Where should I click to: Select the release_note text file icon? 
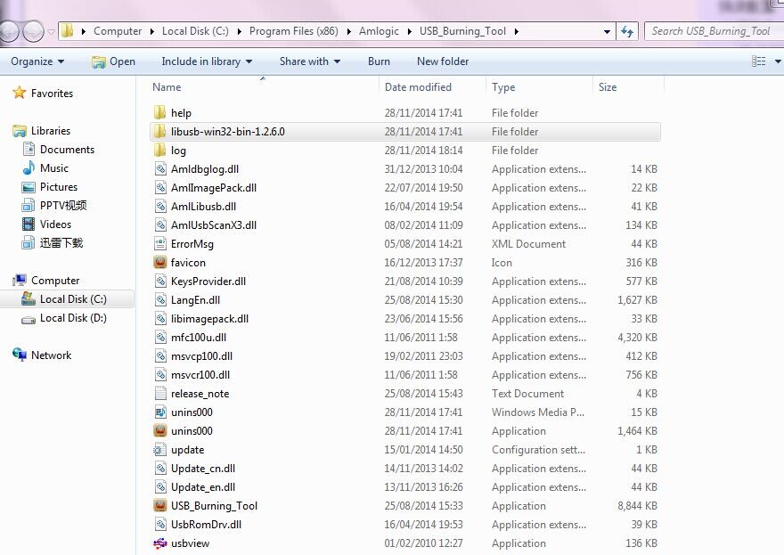(160, 394)
